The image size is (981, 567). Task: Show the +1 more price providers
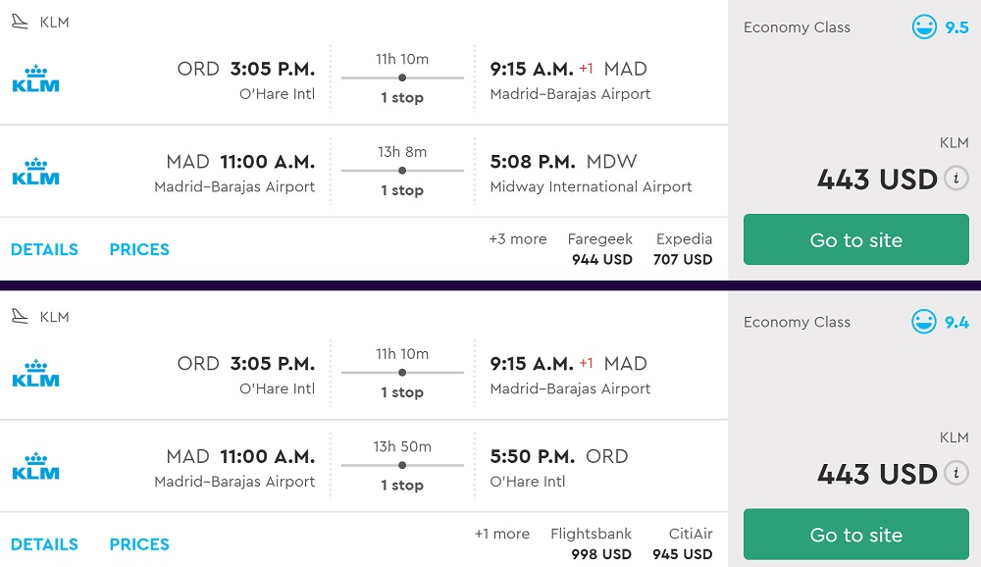coord(501,534)
